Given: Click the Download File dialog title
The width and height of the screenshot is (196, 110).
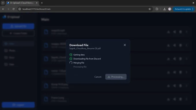Looking at the screenshot, I should tap(79, 45).
